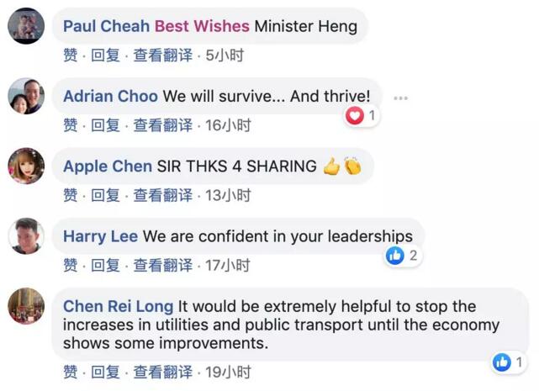Click the like reaction icon on Chen Rei Long's comment
539x391 pixels.
502,362
